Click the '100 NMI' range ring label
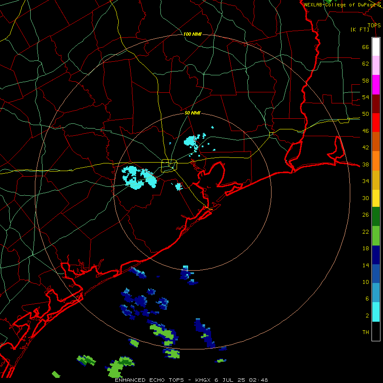383x383 pixels. click(x=192, y=34)
